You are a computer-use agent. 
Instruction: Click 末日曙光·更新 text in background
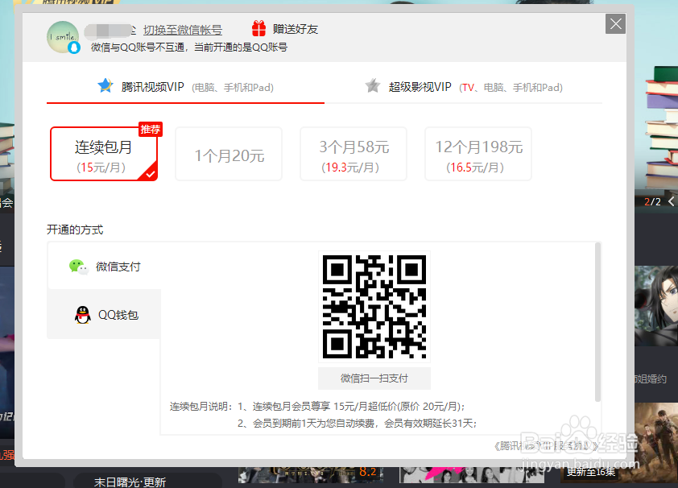click(x=130, y=482)
